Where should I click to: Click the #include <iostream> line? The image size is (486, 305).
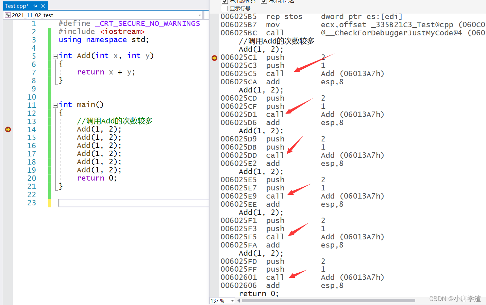pyautogui.click(x=102, y=32)
